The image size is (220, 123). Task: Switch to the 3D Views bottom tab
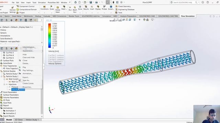pyautogui.click(x=19, y=120)
